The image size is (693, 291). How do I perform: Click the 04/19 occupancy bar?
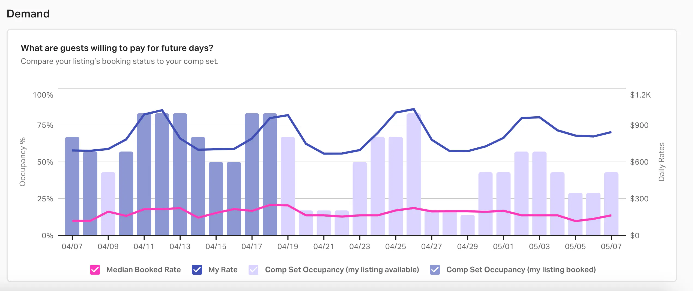(x=288, y=186)
